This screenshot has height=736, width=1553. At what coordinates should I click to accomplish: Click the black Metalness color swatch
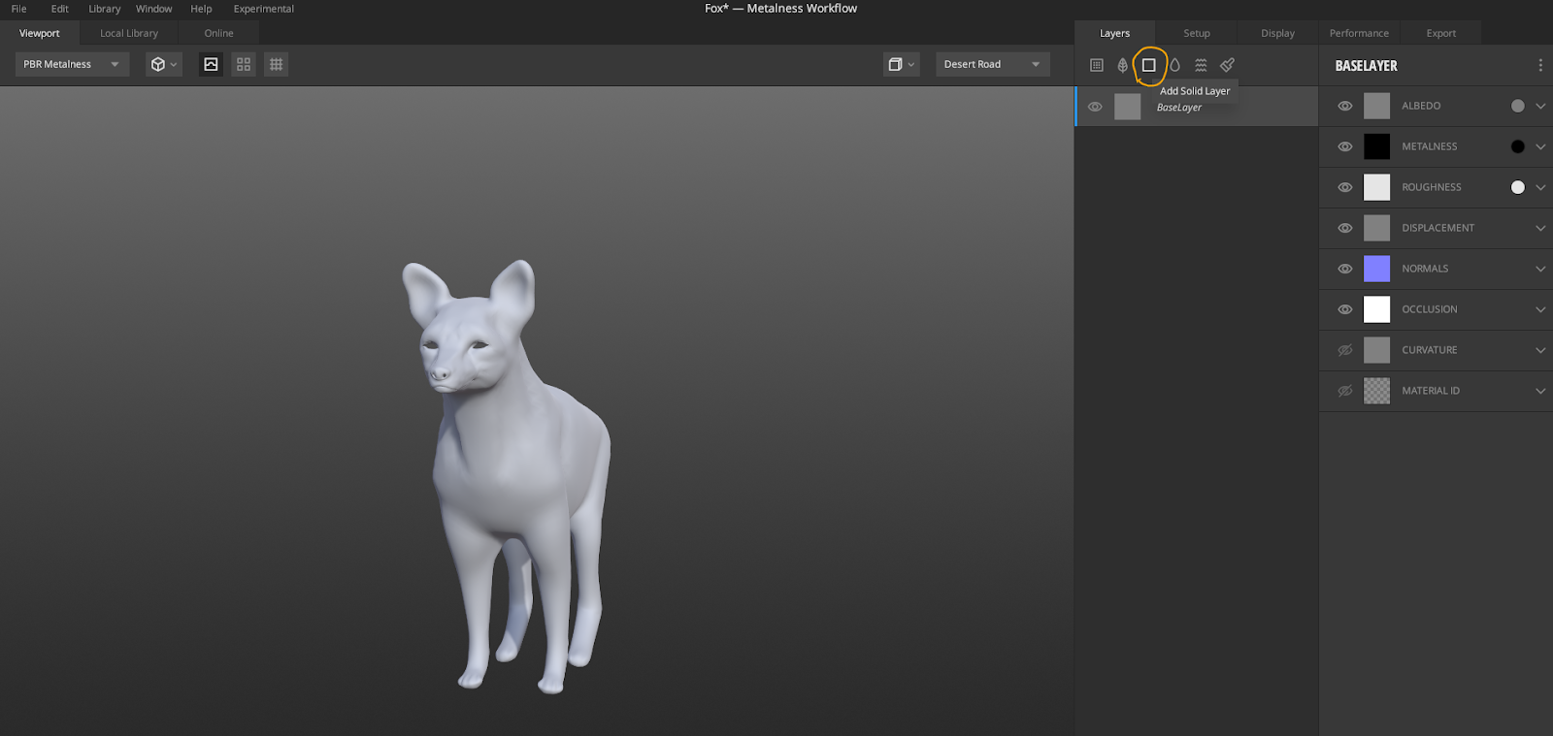[x=1376, y=146]
